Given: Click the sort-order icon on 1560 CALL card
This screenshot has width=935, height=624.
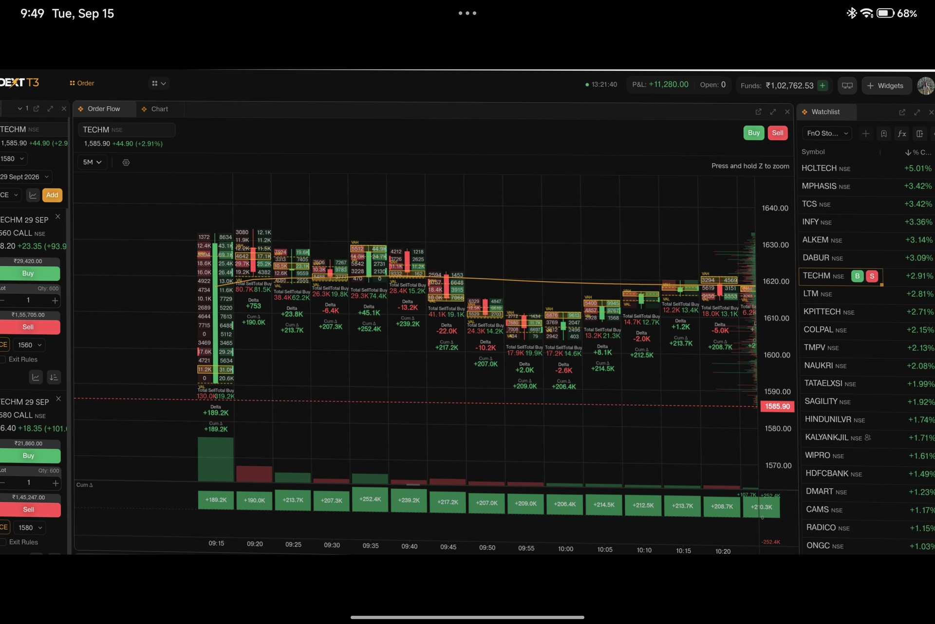Looking at the screenshot, I should click(54, 377).
